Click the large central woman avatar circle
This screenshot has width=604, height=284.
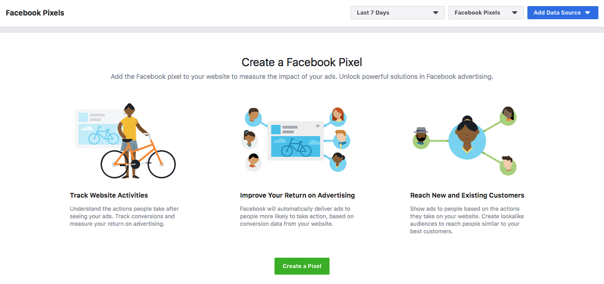coord(467,137)
